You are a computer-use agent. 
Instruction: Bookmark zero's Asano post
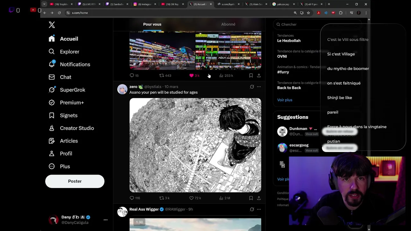click(251, 198)
